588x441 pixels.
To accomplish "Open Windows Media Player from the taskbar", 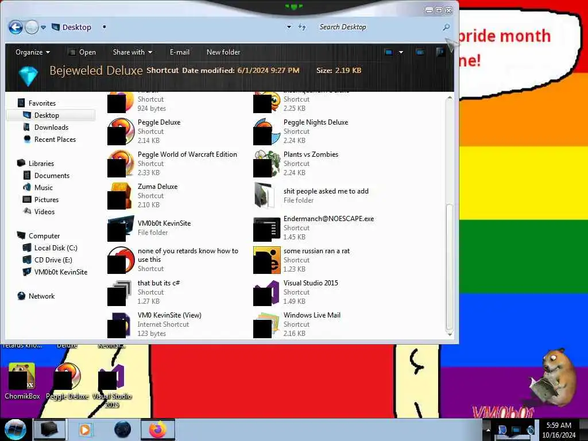I will (85, 430).
